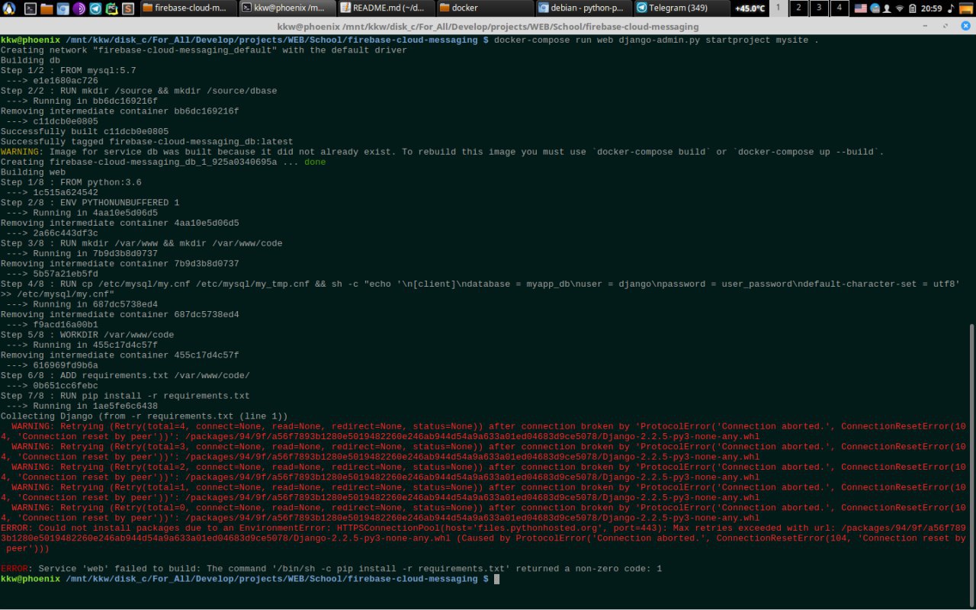This screenshot has width=976, height=610.
Task: Open the Linux penguin applications menu
Action: (9, 8)
